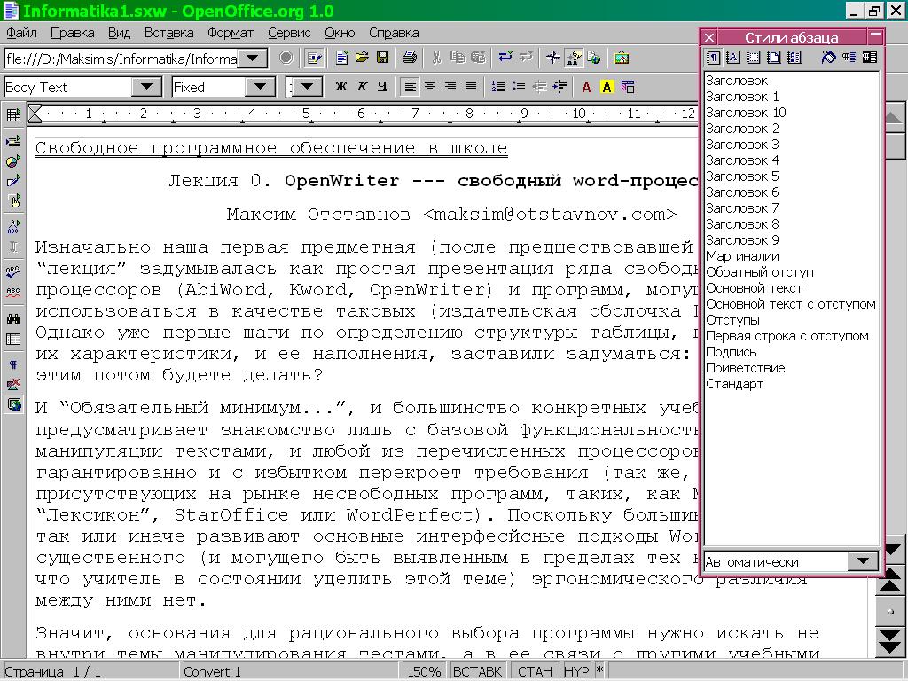Open the Формат menu
Screen dimensions: 908x681
[x=231, y=33]
